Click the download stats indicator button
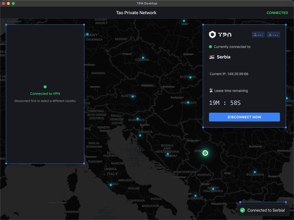The height and width of the screenshot is (220, 294). click(273, 35)
